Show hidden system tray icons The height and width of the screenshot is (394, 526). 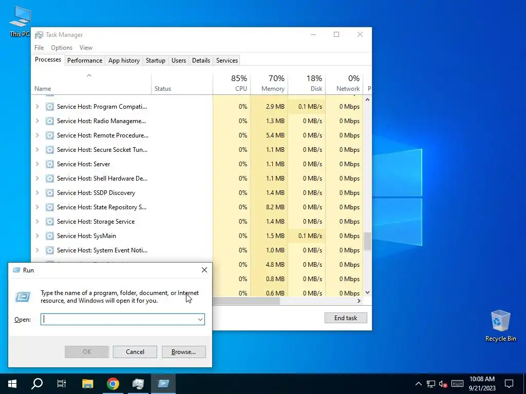coord(418,384)
